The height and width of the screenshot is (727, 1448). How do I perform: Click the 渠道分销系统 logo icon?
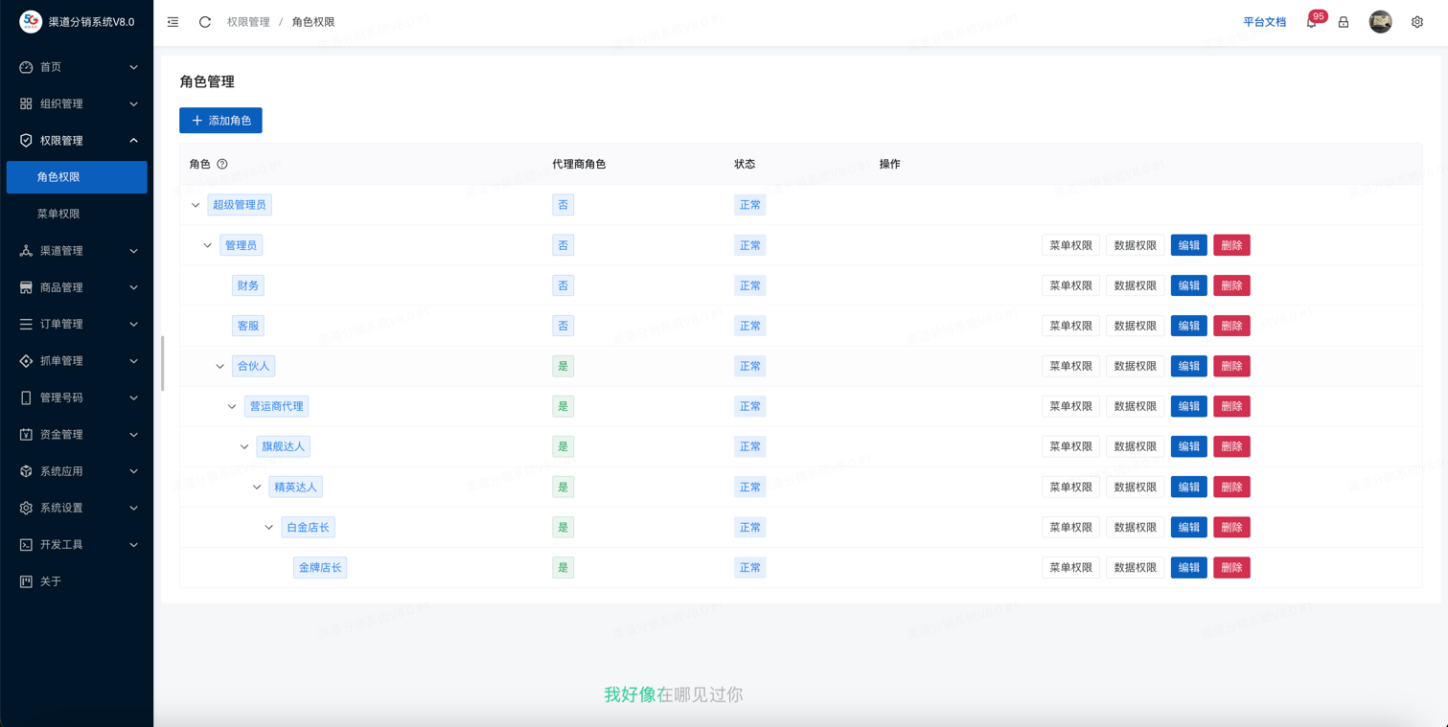[x=31, y=21]
